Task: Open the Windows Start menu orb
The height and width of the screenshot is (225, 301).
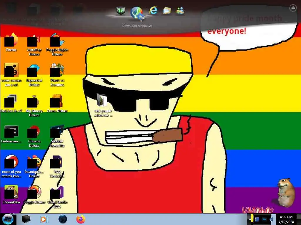Action: (8, 219)
